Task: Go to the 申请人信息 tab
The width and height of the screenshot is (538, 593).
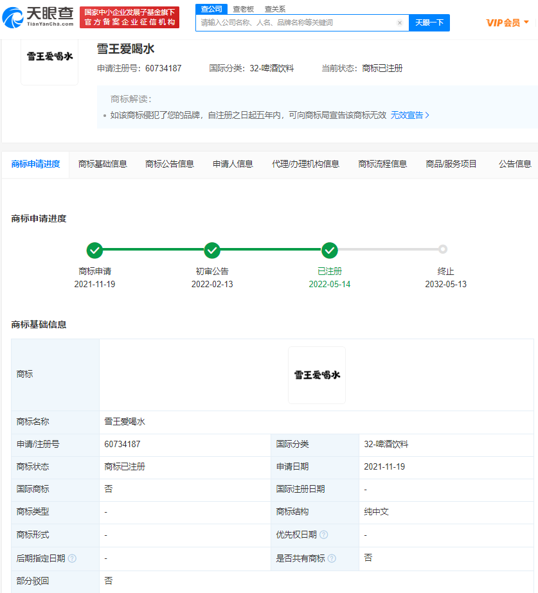Action: pos(233,164)
